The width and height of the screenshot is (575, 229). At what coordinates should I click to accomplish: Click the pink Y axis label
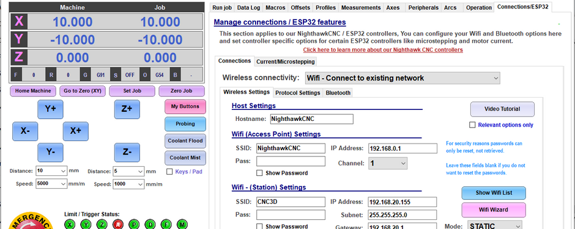coord(19,40)
